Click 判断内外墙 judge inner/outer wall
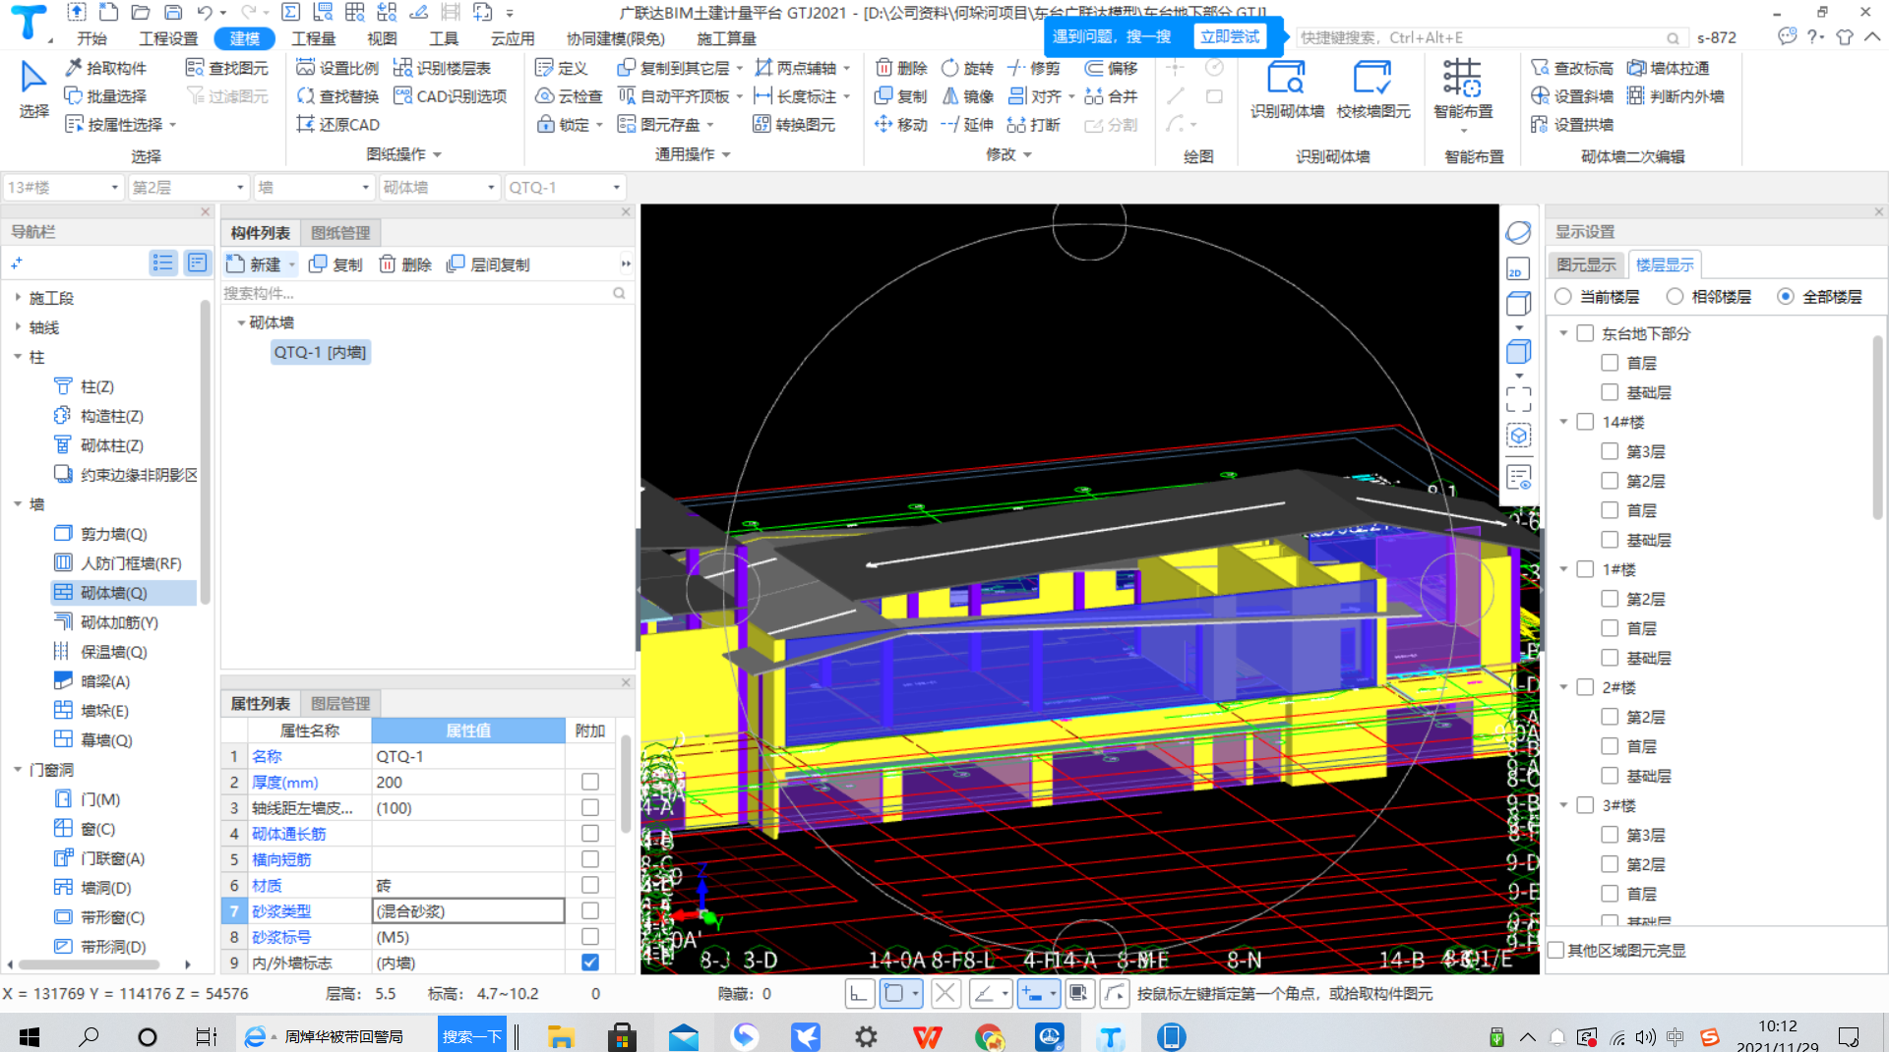 [1676, 96]
